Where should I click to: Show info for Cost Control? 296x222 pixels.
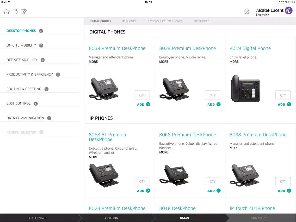pyautogui.click(x=36, y=104)
